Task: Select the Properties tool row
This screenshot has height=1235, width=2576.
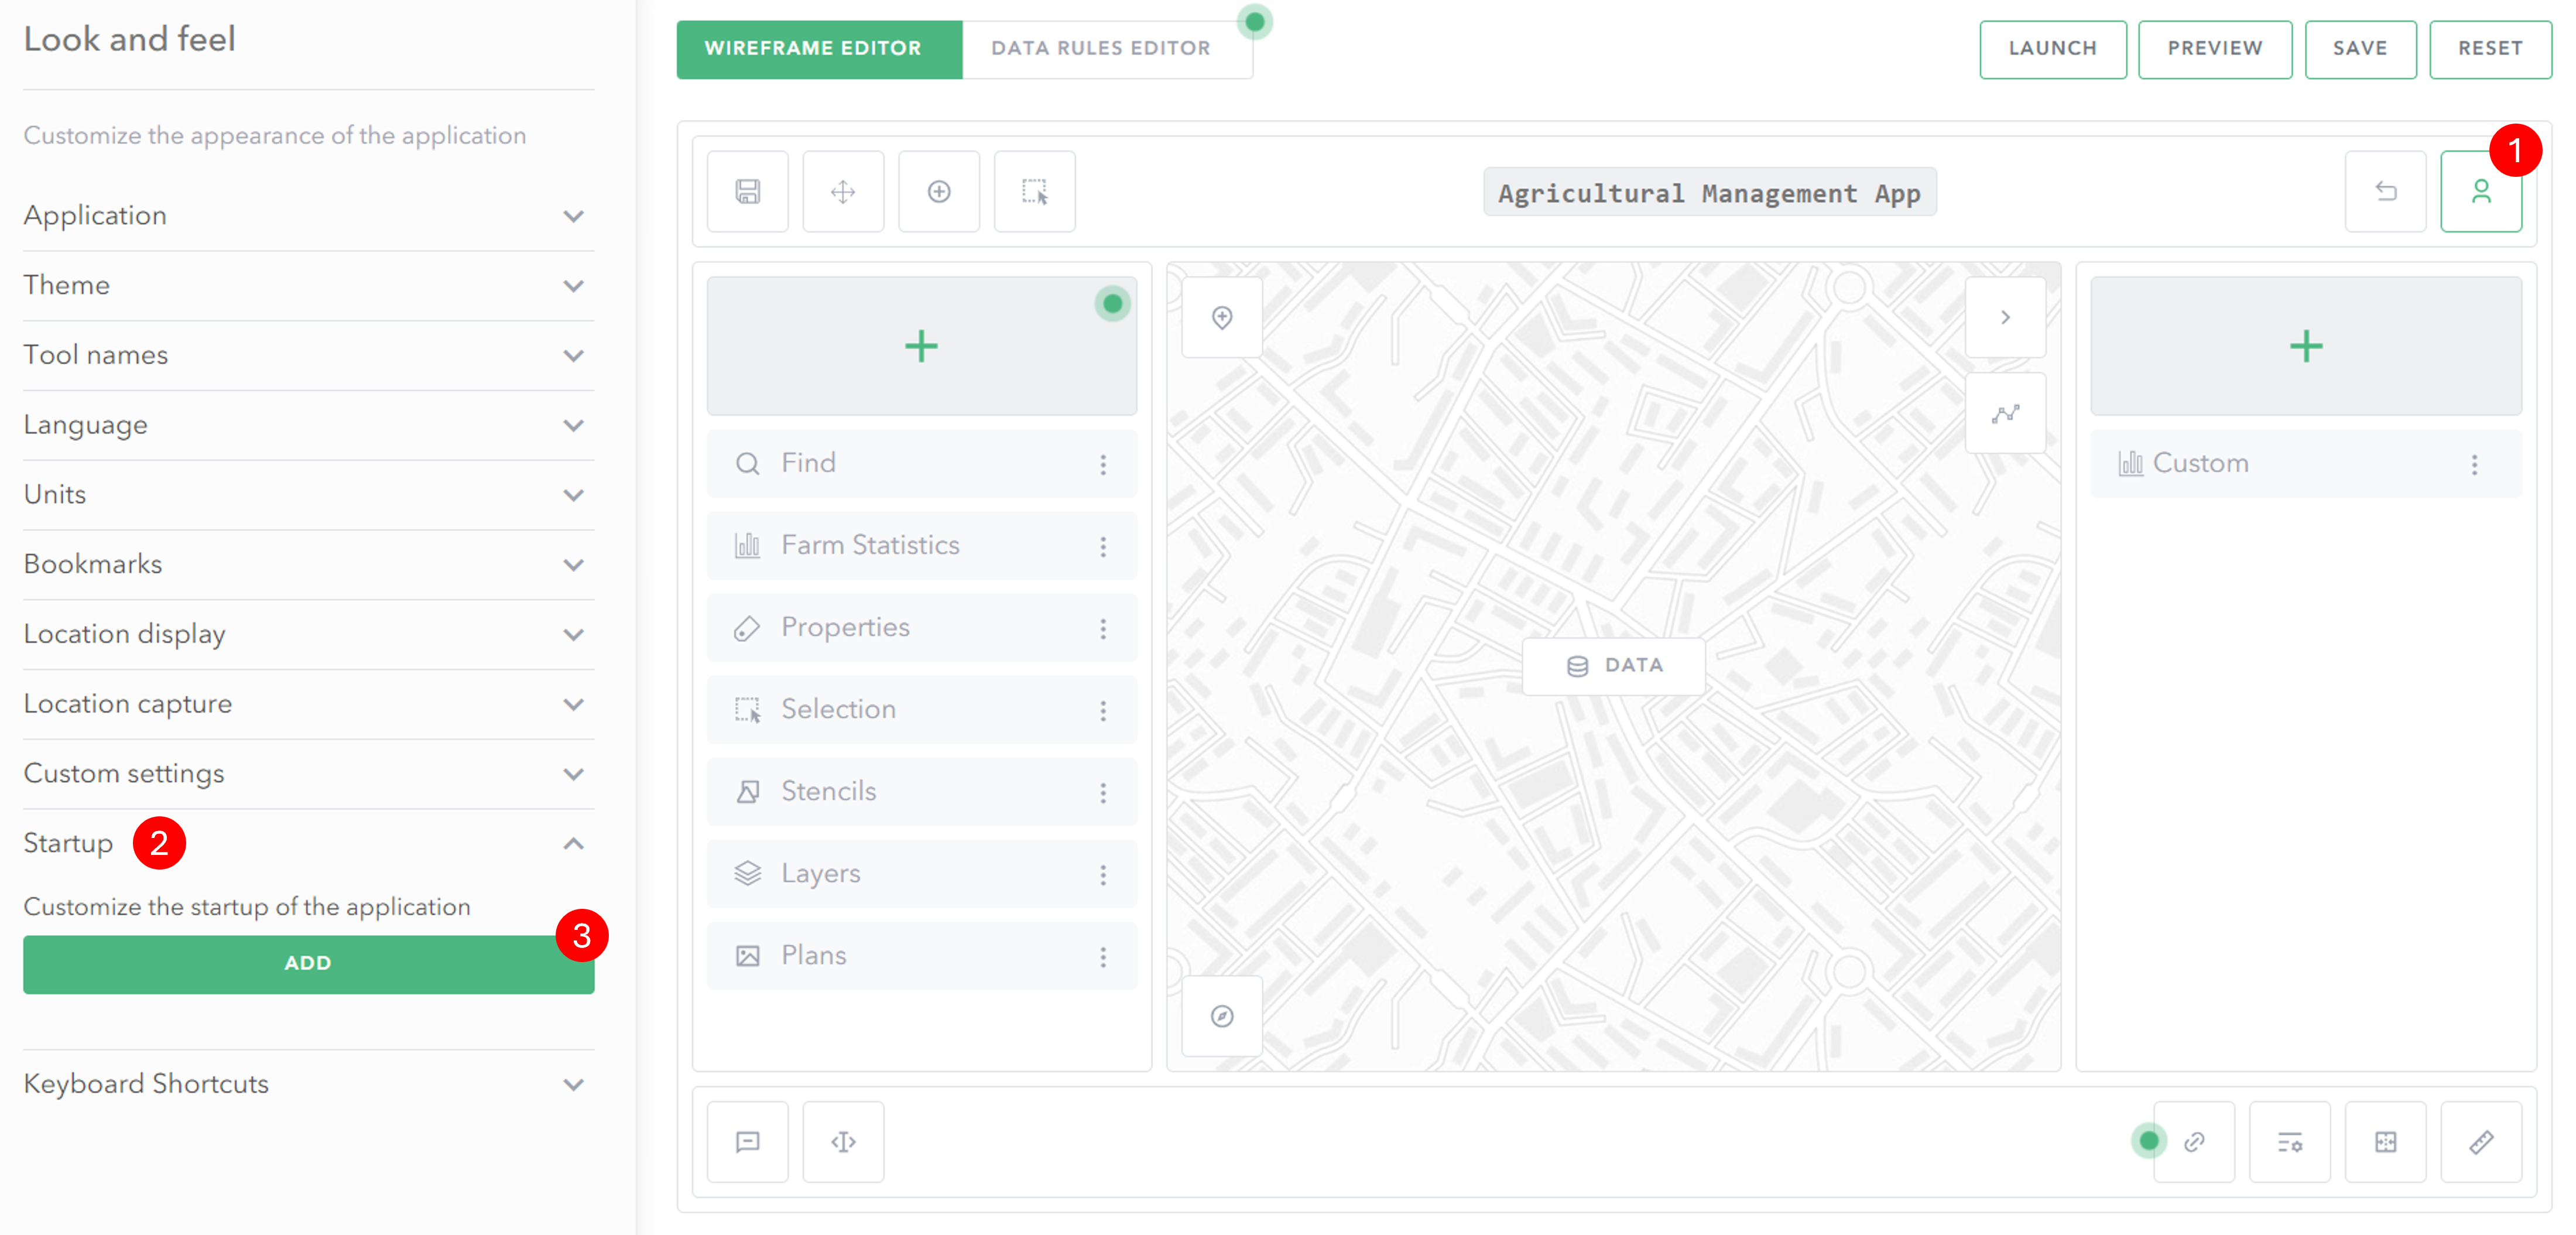Action: (x=921, y=628)
